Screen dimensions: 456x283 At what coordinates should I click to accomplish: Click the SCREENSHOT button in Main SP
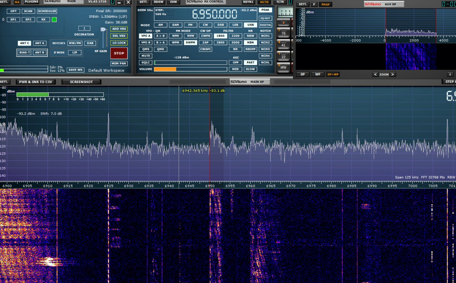(81, 82)
